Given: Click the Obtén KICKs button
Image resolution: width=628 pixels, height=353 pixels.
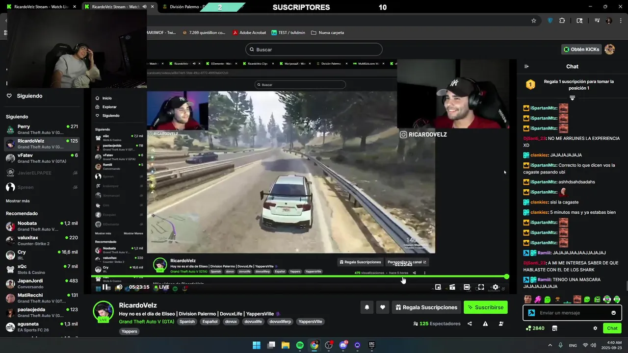Looking at the screenshot, I should pos(581,50).
